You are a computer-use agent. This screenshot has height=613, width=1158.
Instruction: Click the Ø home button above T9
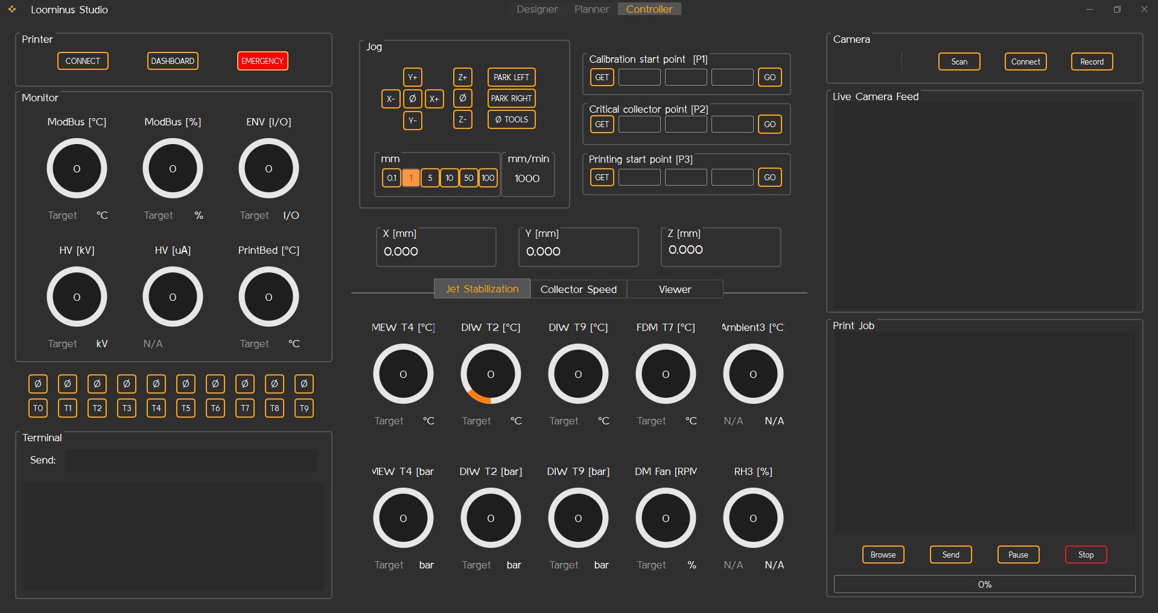(x=304, y=383)
